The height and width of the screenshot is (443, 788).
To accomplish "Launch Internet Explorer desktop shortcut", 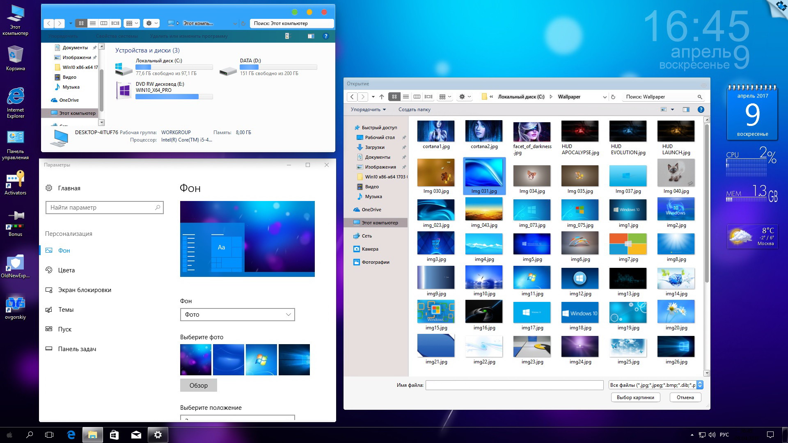I will 15,103.
